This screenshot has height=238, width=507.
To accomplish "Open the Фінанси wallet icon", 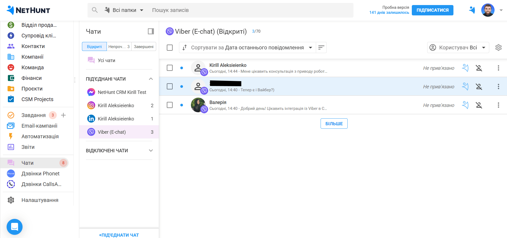I will point(11,78).
